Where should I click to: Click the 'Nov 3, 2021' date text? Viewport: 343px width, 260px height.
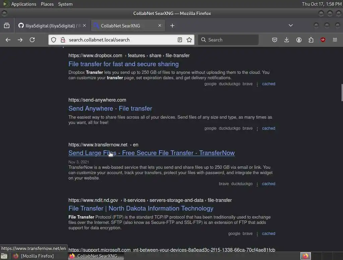pos(78,162)
